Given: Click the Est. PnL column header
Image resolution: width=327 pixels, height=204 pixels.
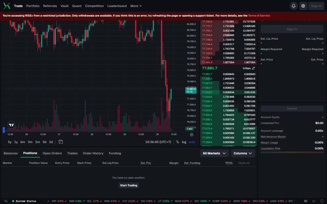Looking at the screenshot, I should pyautogui.click(x=146, y=163).
